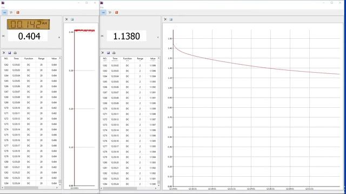Click the red record icon in right window toolbar
Image resolution: width=346 pixels, height=194 pixels.
[117, 12]
